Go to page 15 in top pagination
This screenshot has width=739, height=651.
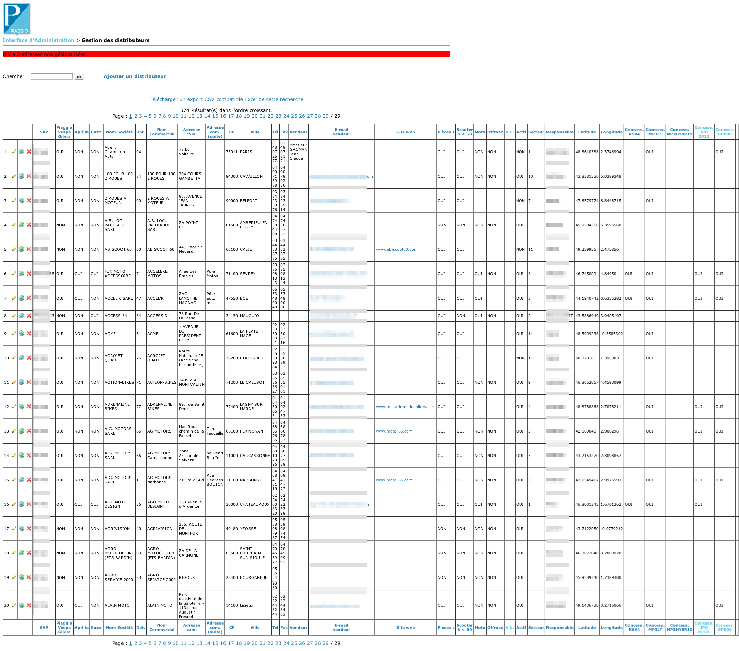pos(215,116)
